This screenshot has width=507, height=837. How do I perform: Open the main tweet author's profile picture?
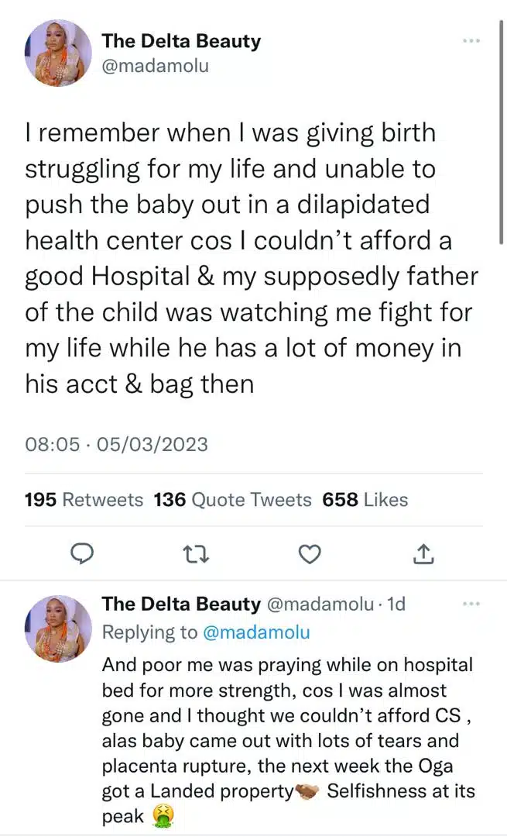click(58, 53)
